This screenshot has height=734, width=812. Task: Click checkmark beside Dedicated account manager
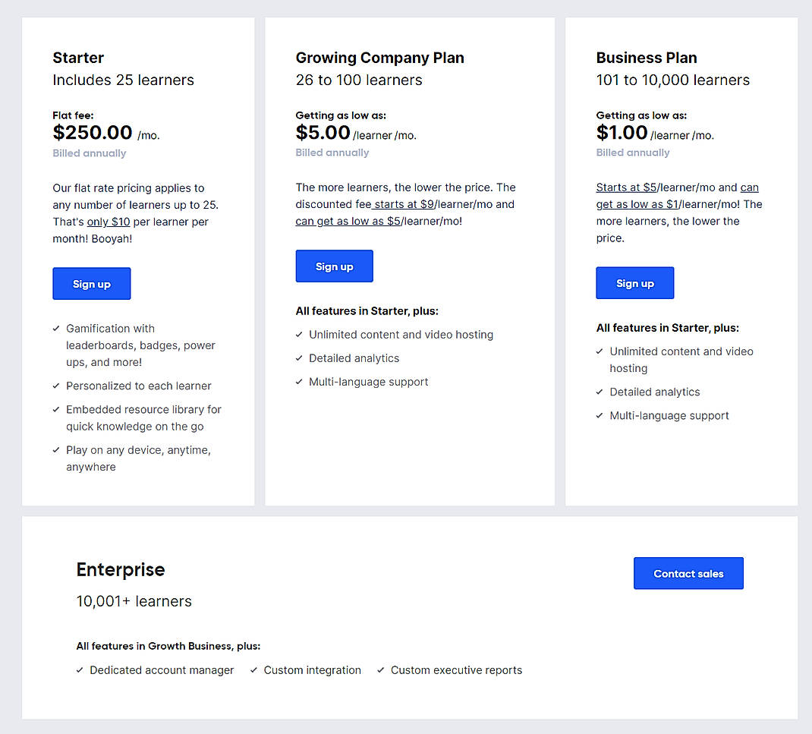[x=79, y=670]
